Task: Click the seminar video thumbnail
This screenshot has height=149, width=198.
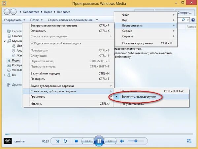Action: 8,141
